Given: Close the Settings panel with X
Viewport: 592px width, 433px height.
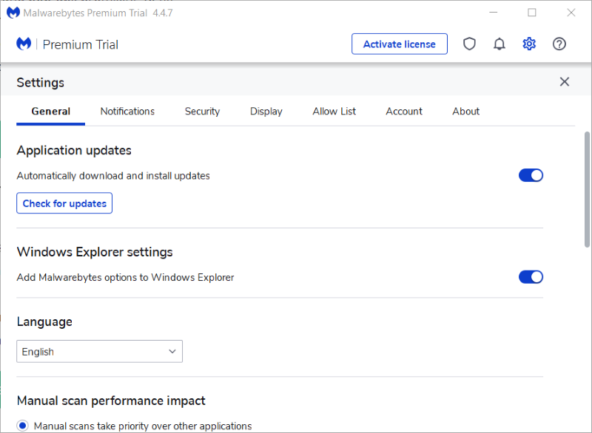Looking at the screenshot, I should [x=565, y=82].
